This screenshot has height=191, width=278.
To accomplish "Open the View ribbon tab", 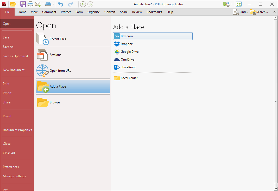I will [34, 12].
